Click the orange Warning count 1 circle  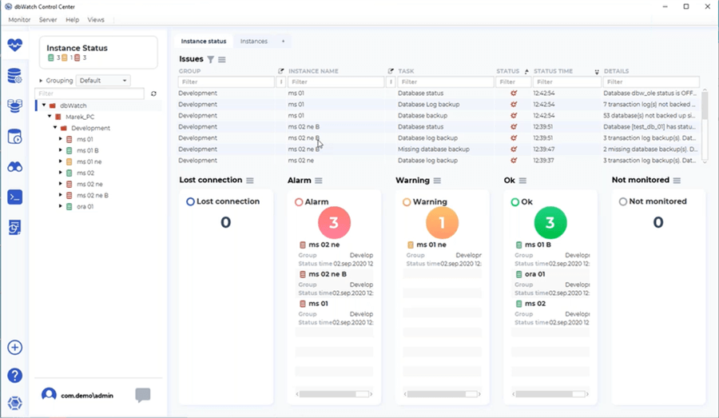[x=442, y=222]
